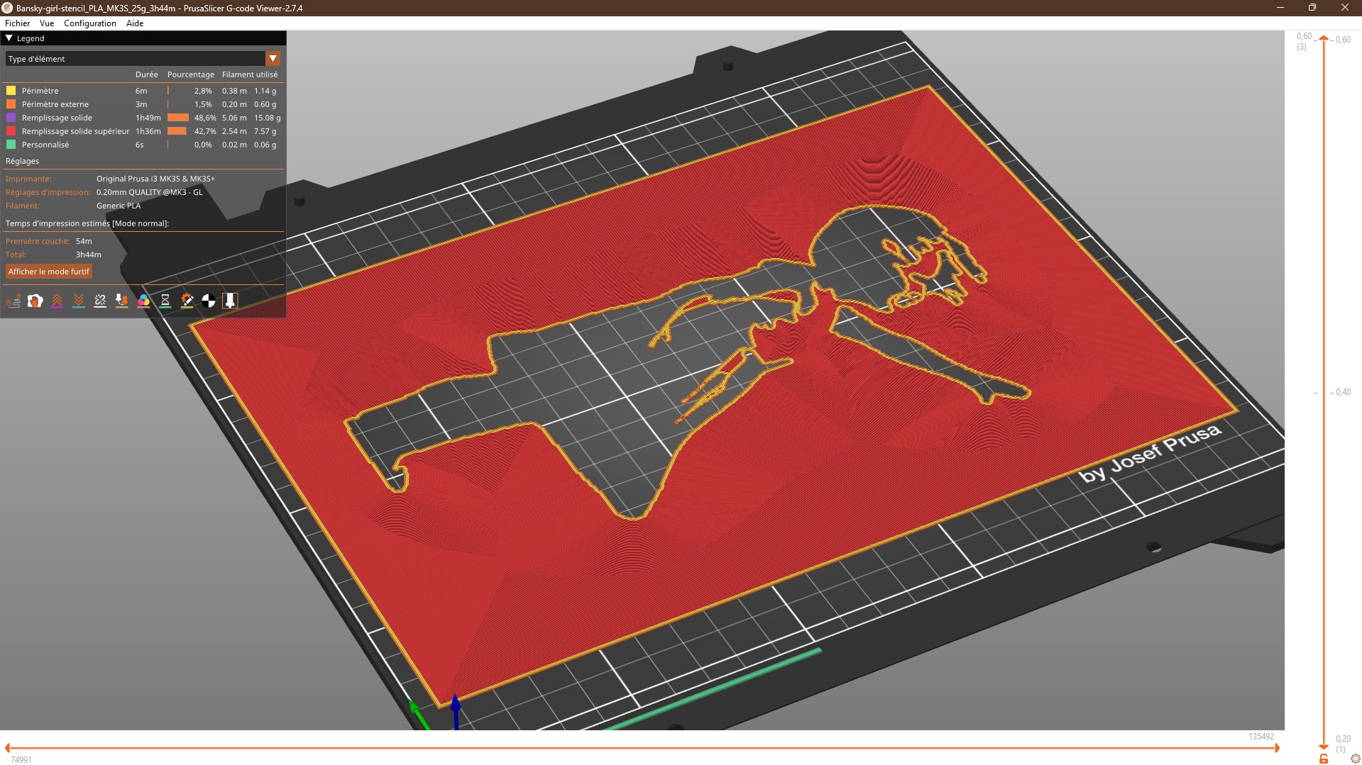
Task: Open the Fichier menu
Action: click(x=17, y=23)
